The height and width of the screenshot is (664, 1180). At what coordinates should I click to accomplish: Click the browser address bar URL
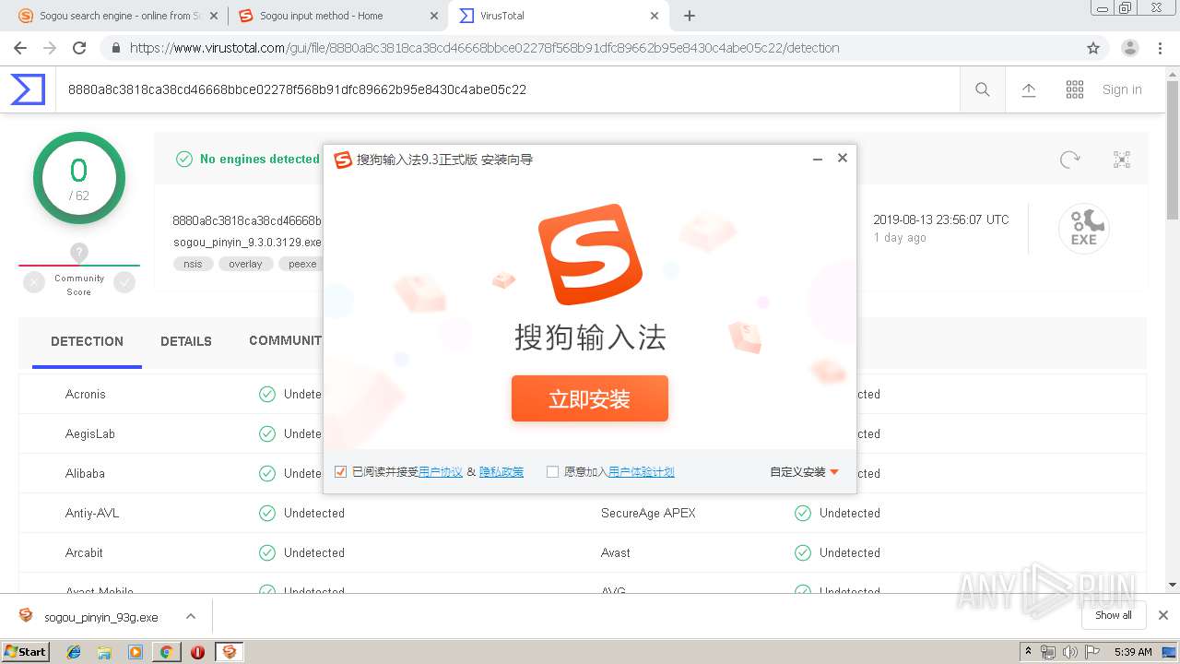(x=485, y=48)
